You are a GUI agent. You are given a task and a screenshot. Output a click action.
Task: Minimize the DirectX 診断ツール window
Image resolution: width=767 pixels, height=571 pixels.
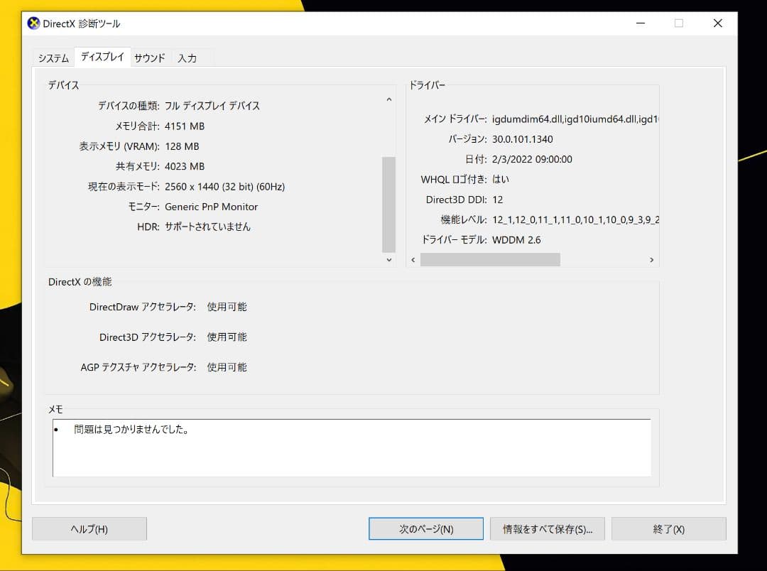click(x=641, y=23)
